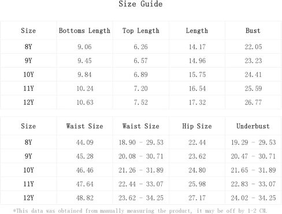Click the Size Guide title
This screenshot has height=214, width=282.
[x=140, y=4]
